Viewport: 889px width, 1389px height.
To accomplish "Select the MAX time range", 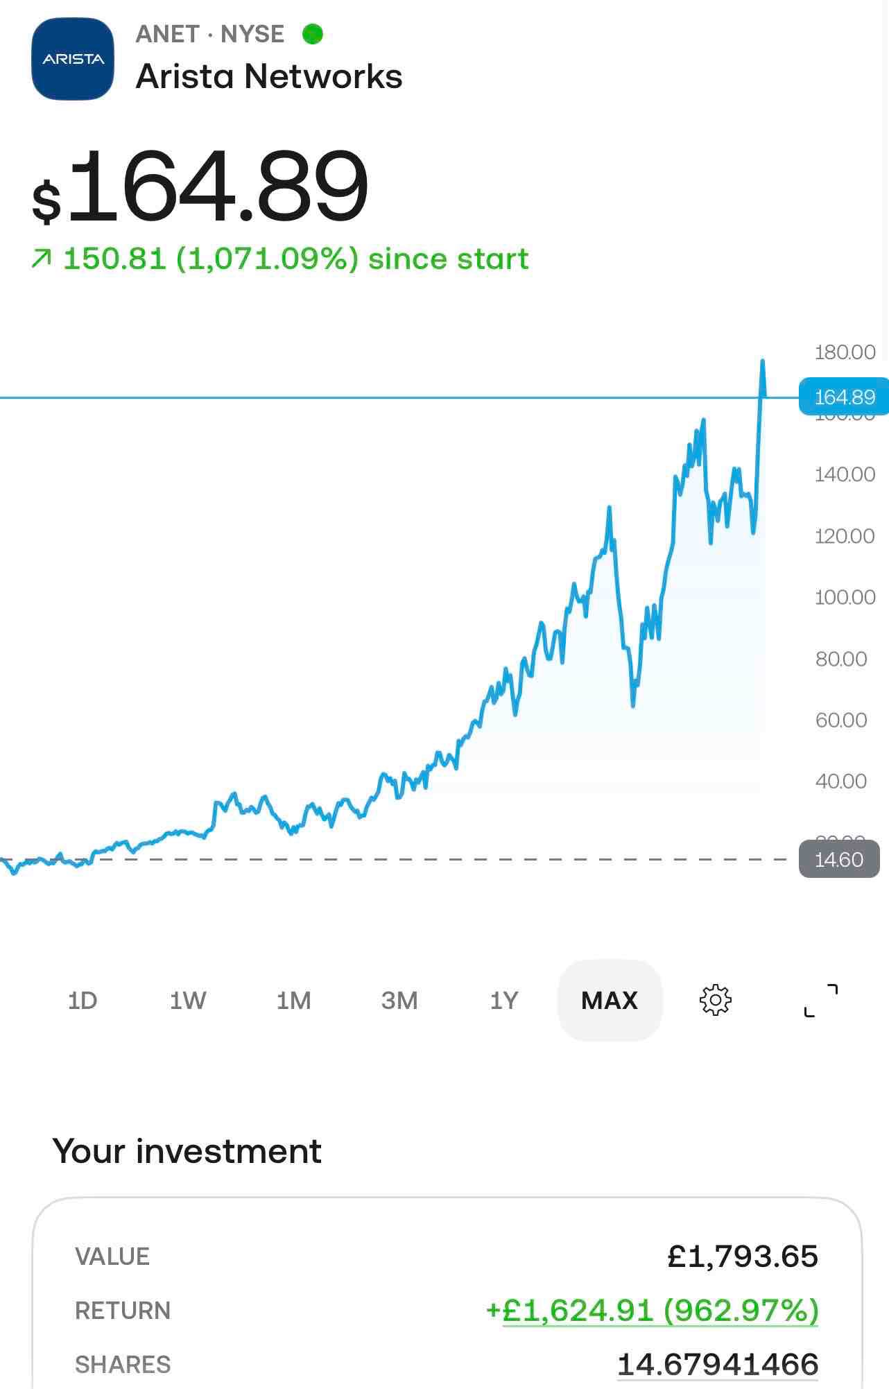I will (x=610, y=1001).
